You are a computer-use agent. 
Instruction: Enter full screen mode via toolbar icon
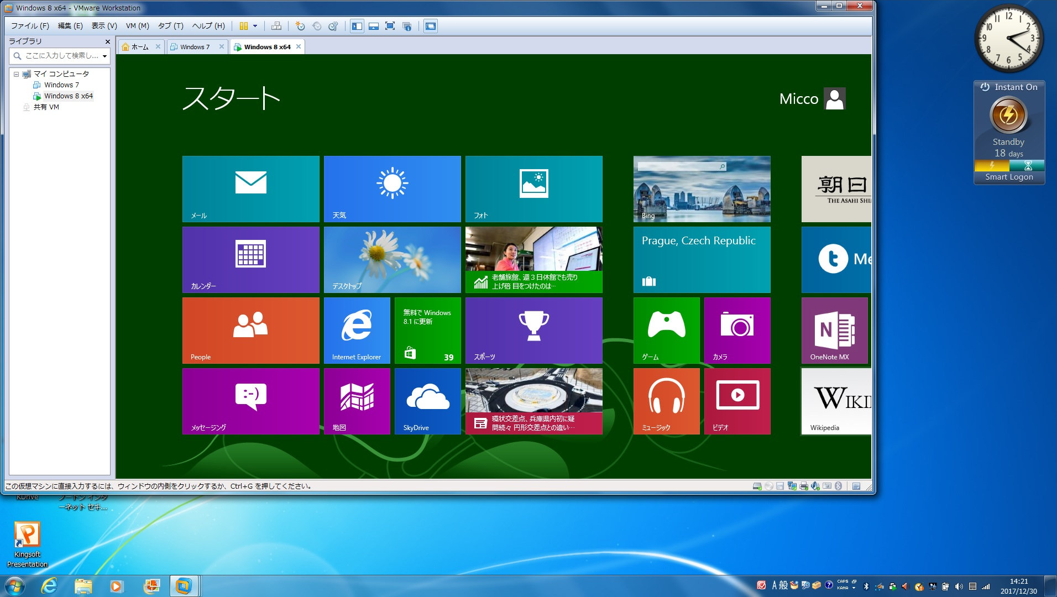pos(390,26)
